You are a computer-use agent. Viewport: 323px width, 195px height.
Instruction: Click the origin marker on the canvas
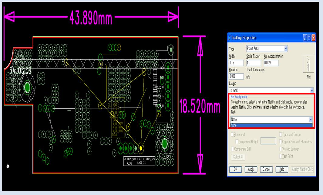pos(8,166)
